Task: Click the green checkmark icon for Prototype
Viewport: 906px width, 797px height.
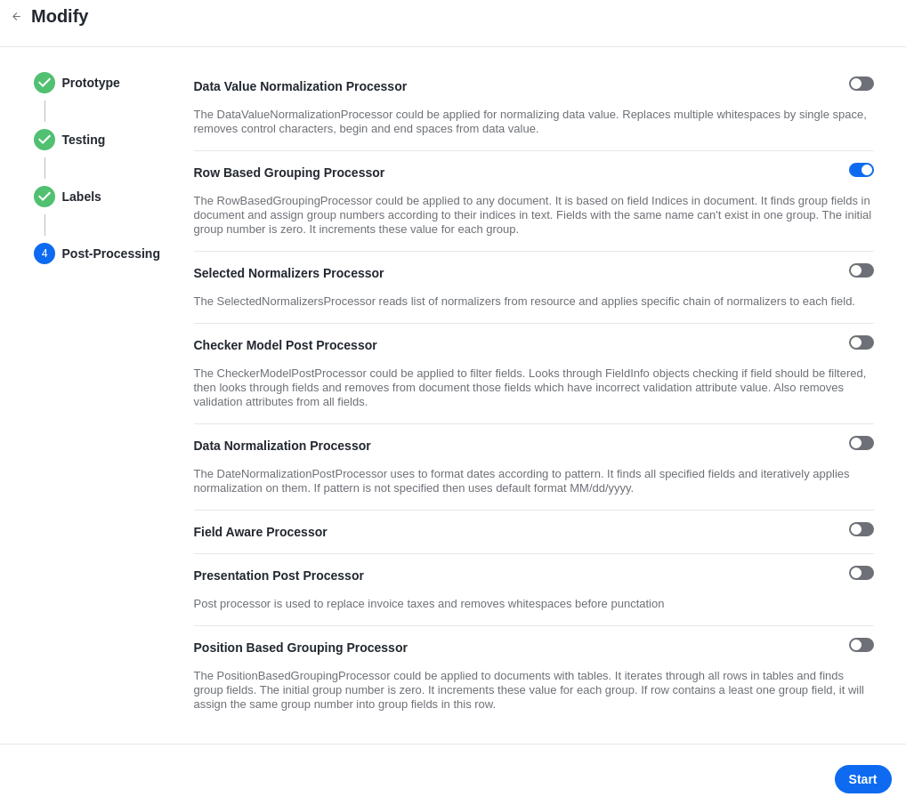Action: pyautogui.click(x=44, y=83)
